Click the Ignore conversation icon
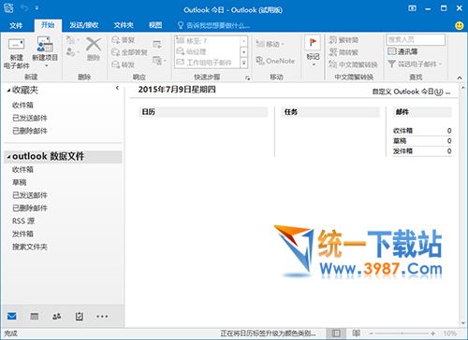The width and height of the screenshot is (468, 340). [70, 40]
